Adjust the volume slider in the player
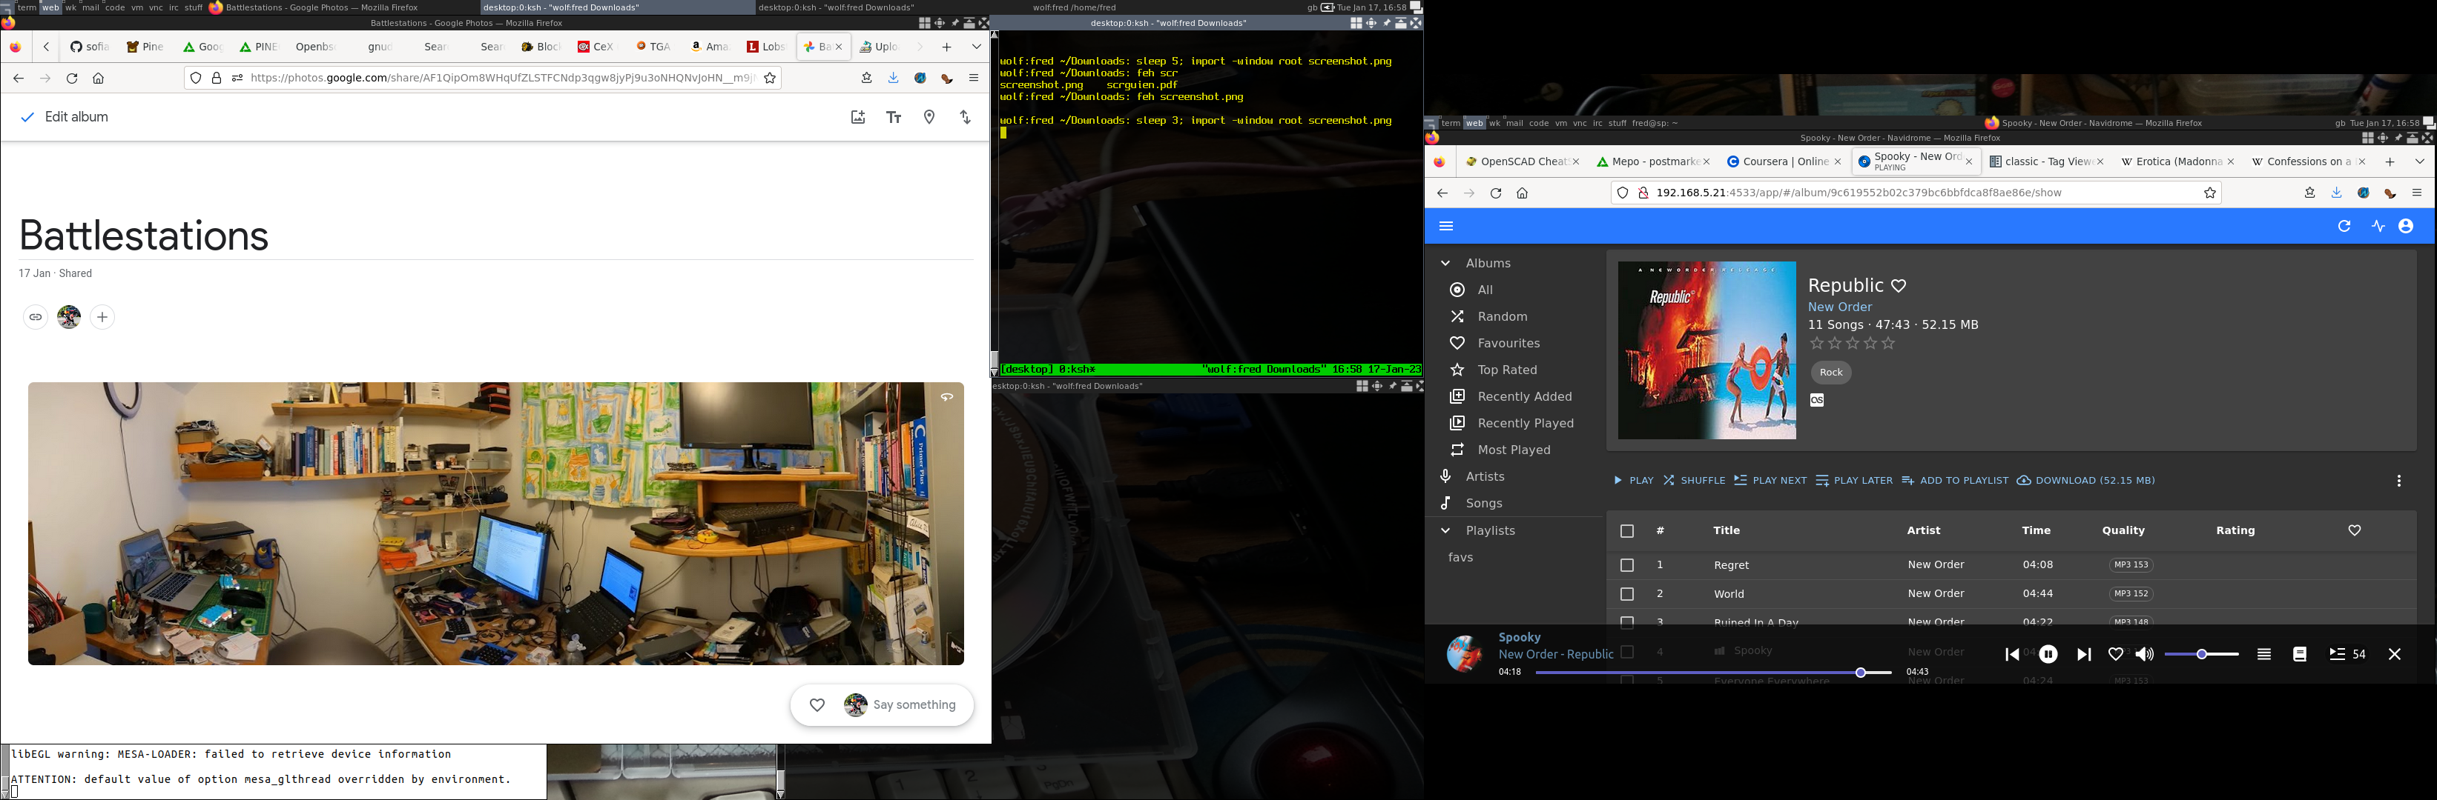This screenshot has height=800, width=2437. coord(2201,653)
